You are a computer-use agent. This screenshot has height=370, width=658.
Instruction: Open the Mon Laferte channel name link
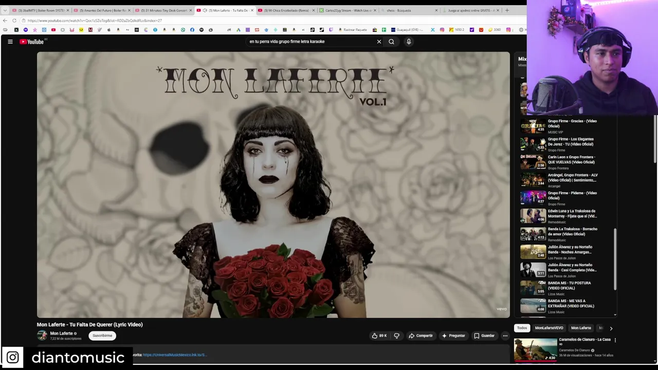[61, 334]
